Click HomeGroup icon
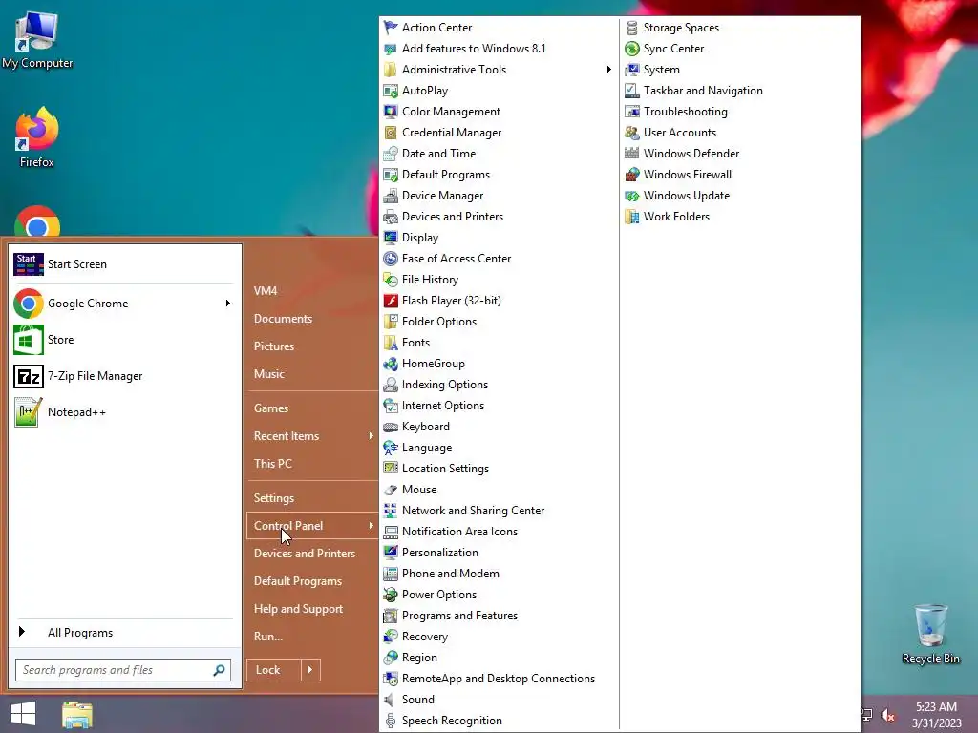The image size is (978, 733). coord(391,364)
